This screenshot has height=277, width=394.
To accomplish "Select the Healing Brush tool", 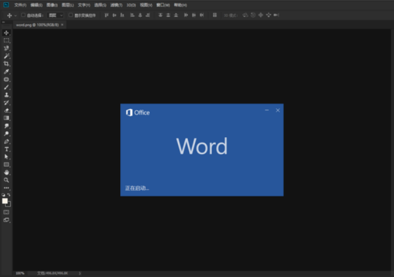I will click(x=7, y=79).
